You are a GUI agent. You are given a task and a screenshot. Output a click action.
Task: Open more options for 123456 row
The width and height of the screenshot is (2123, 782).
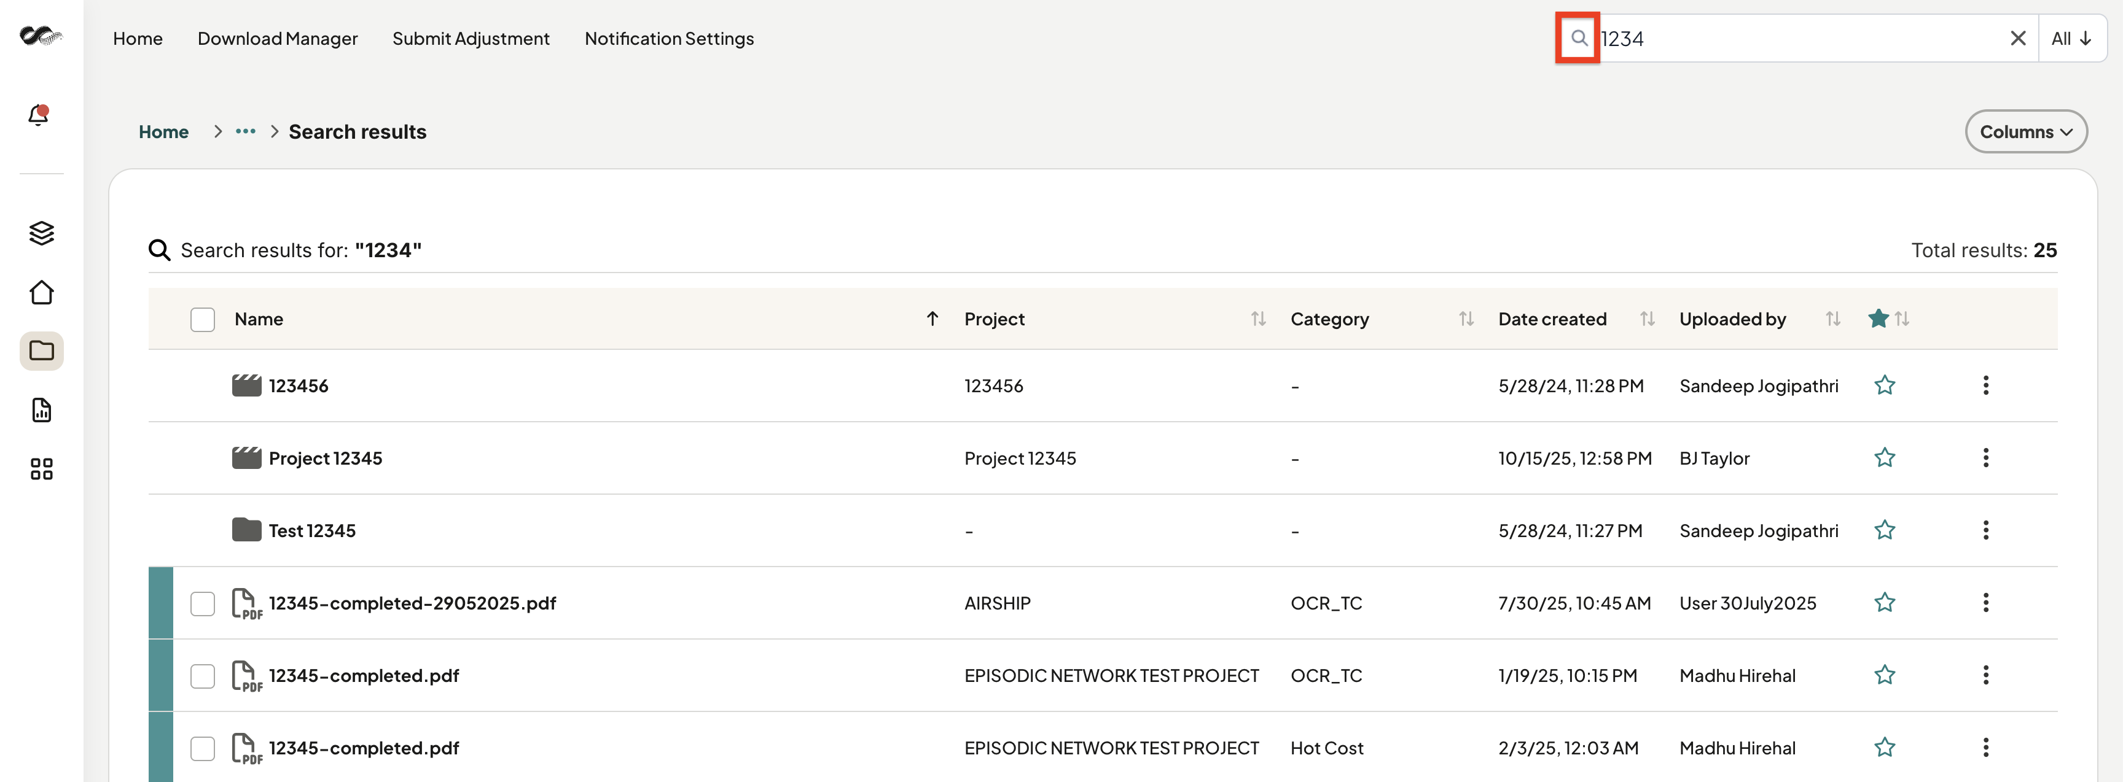tap(1985, 385)
